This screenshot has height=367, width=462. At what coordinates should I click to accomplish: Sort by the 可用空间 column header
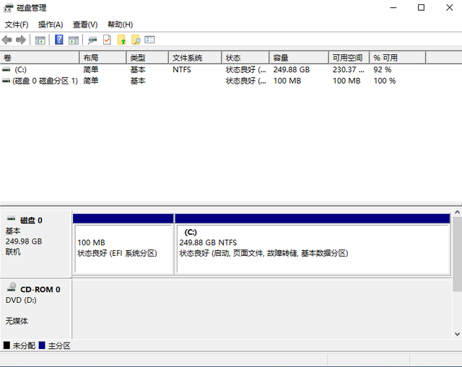[x=349, y=58]
